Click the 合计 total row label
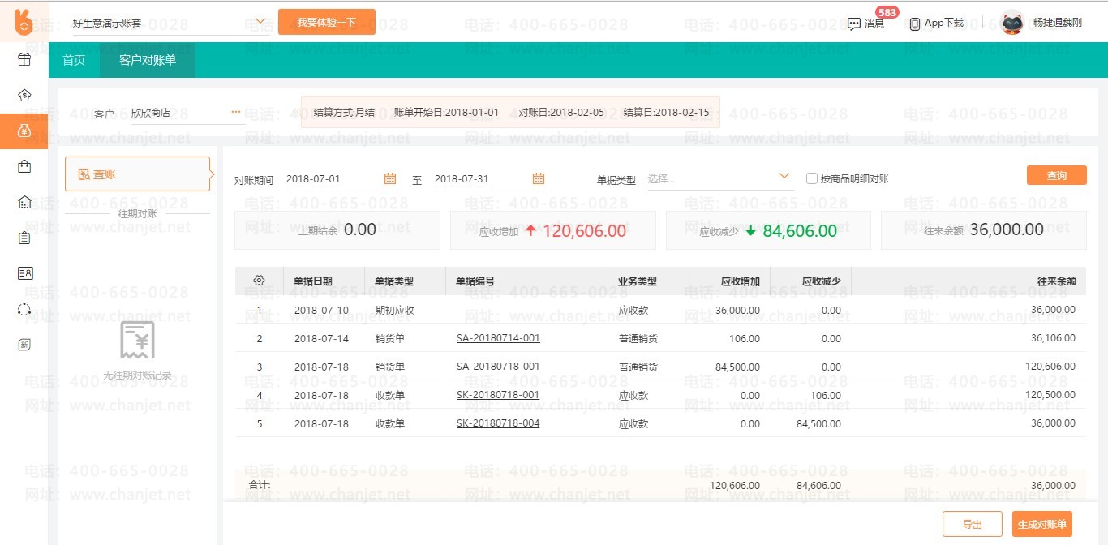This screenshot has width=1108, height=545. (260, 485)
